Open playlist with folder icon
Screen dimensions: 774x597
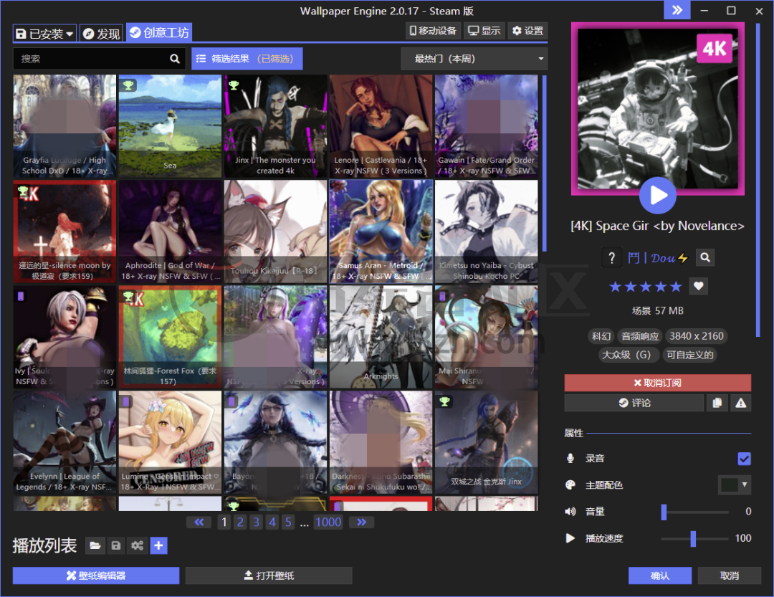coord(95,545)
